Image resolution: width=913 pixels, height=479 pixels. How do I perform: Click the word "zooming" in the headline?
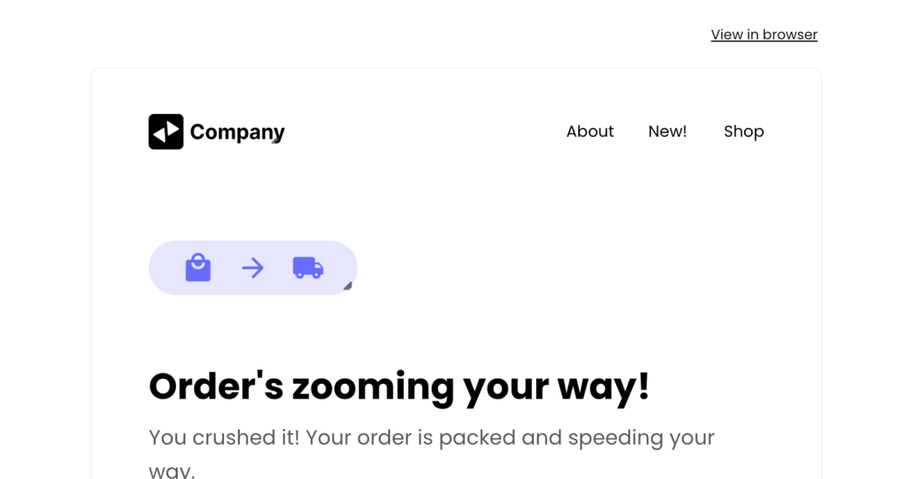point(373,386)
